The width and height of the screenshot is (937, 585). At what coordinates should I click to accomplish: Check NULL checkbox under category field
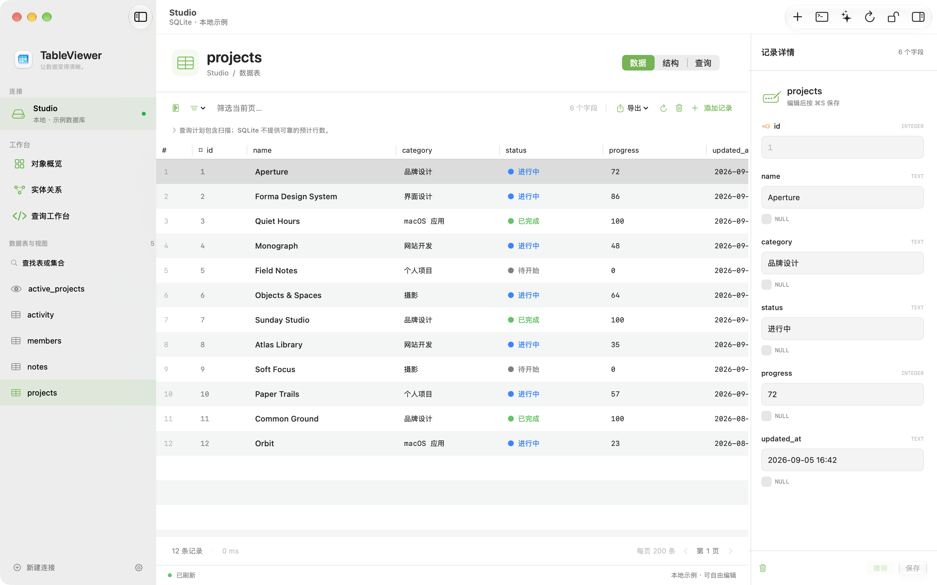click(x=766, y=285)
